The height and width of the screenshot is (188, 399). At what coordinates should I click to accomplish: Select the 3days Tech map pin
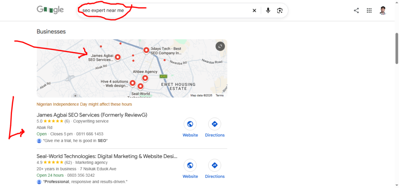(146, 50)
